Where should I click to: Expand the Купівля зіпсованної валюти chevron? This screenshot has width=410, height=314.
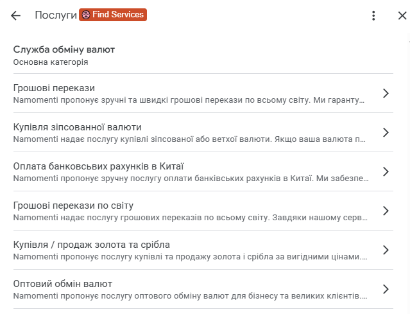coord(386,132)
